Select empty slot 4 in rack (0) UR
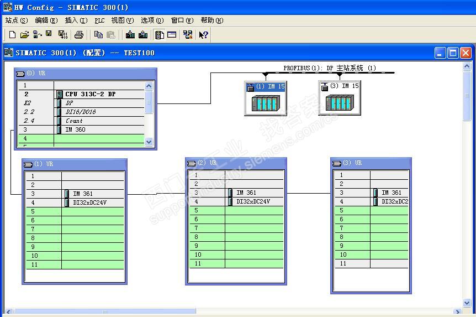Viewport: 476px width, 317px height. tap(81, 138)
